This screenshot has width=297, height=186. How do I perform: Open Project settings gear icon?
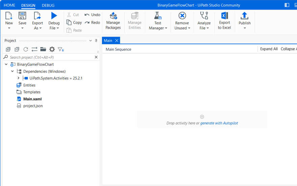click(x=52, y=49)
